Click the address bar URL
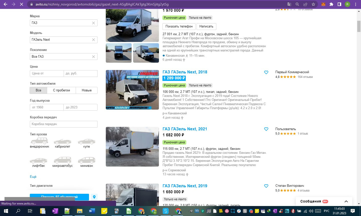This screenshot has height=216, width=361. 102,4
